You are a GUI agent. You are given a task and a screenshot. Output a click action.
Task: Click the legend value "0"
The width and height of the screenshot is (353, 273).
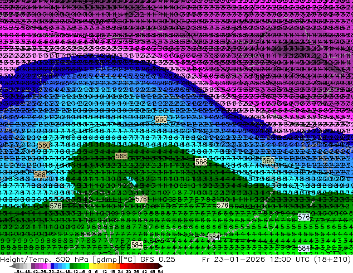90,272
